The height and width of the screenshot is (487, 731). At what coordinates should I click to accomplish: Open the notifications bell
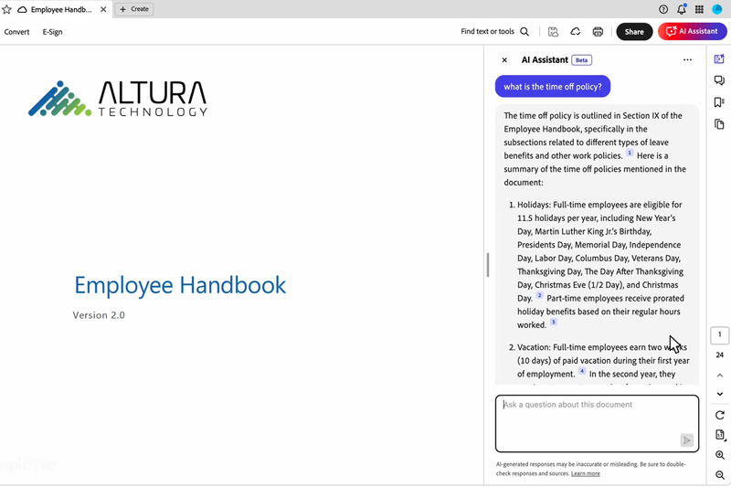click(682, 9)
